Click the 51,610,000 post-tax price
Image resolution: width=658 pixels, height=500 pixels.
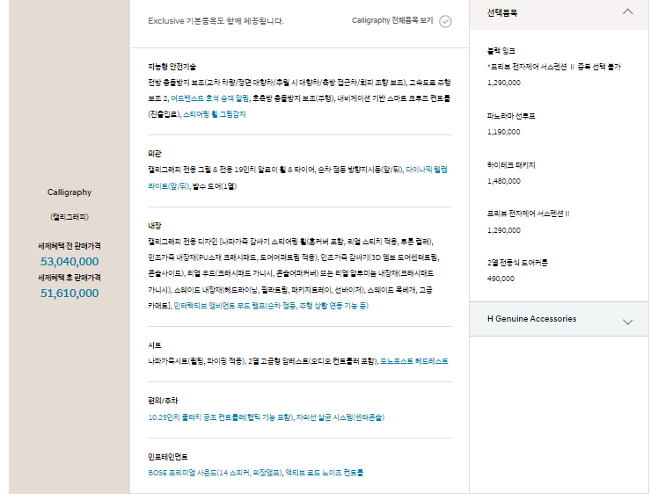point(69,293)
